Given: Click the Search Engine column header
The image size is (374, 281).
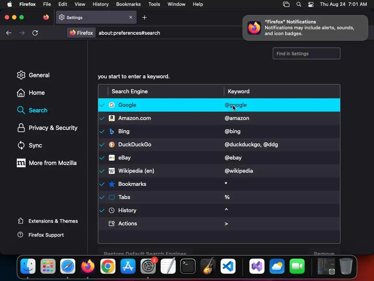Looking at the screenshot, I should pyautogui.click(x=130, y=91).
